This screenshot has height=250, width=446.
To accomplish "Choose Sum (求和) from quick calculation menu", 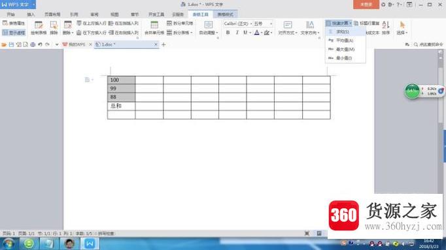I will click(345, 32).
